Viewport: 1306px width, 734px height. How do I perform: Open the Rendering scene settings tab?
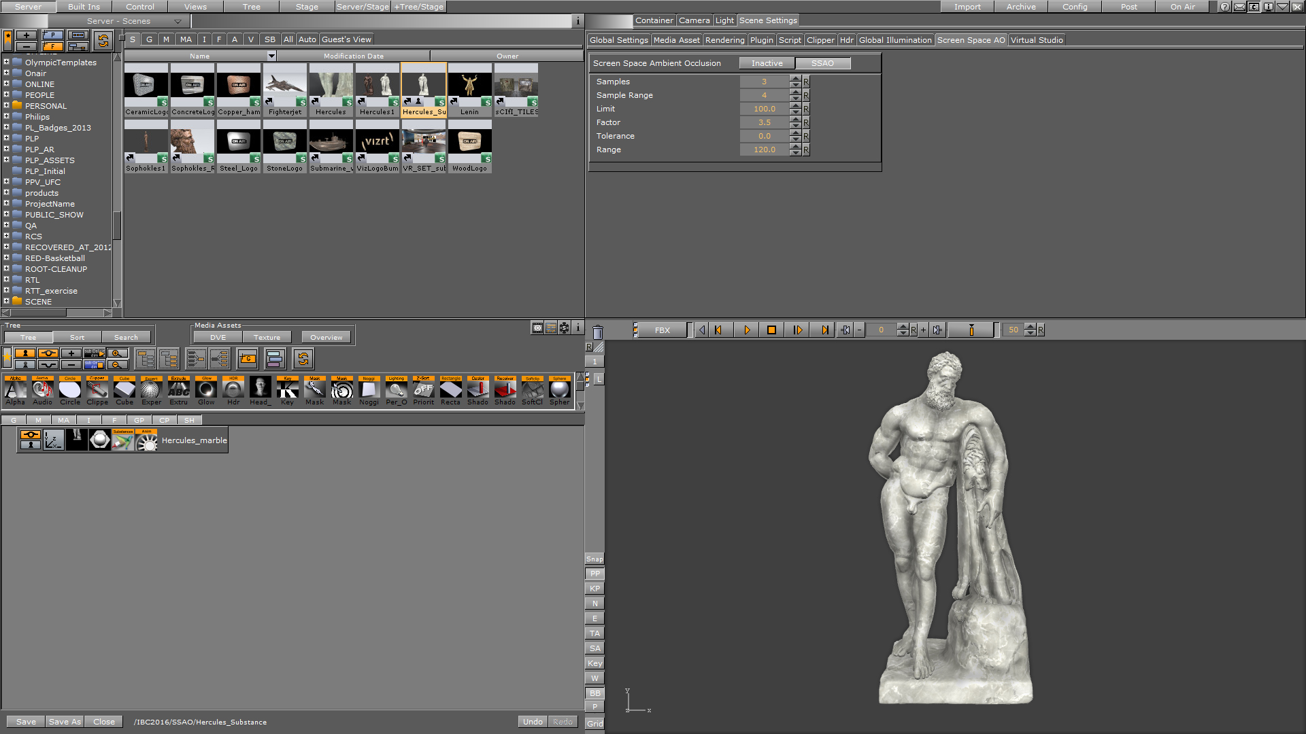724,40
